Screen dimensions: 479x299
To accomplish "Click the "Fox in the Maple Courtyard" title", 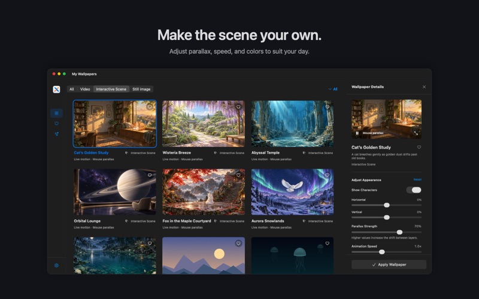I will pyautogui.click(x=187, y=221).
